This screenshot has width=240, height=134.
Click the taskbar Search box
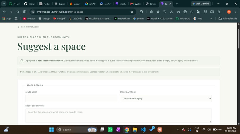(77, 130)
